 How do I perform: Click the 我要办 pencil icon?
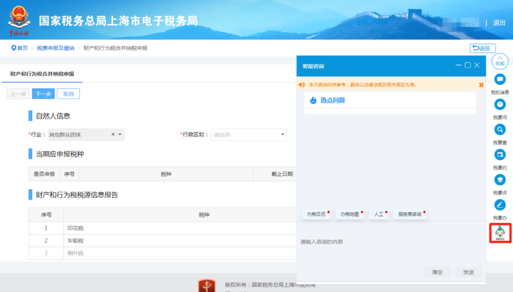(x=500, y=205)
